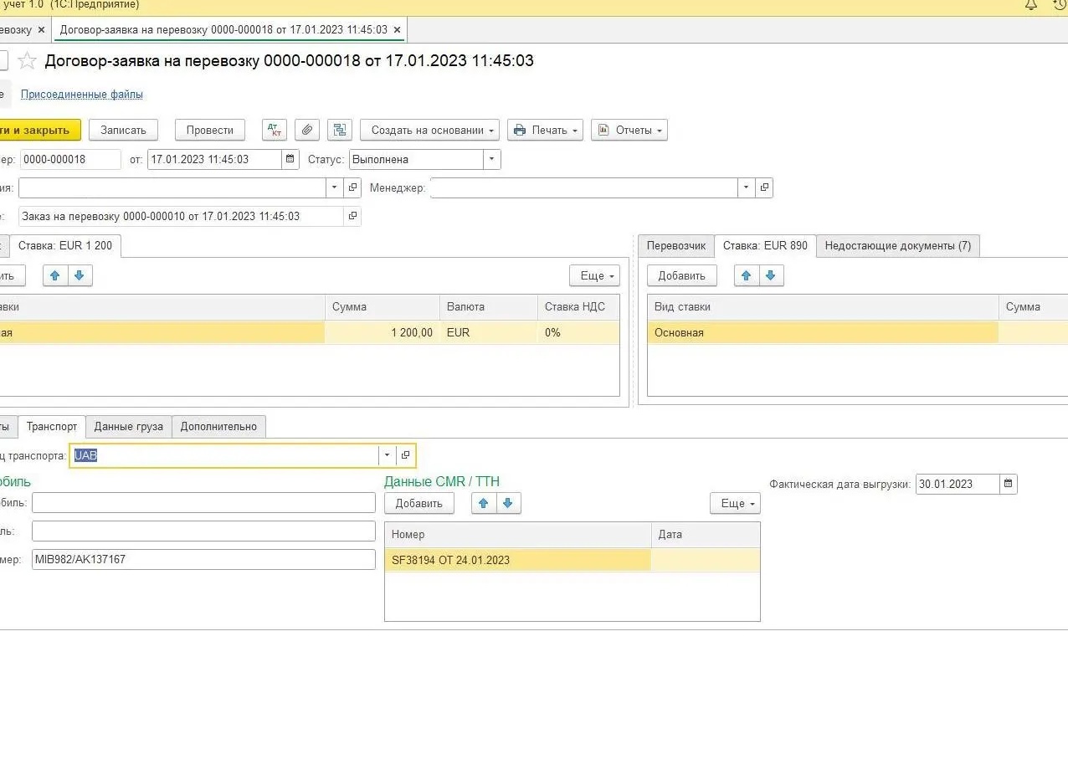Expand the Печать menu button
The height and width of the screenshot is (775, 1068).
point(545,130)
